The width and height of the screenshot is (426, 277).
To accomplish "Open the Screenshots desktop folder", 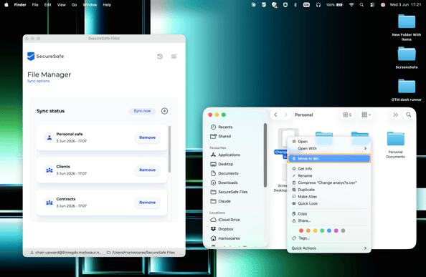I will tap(407, 57).
